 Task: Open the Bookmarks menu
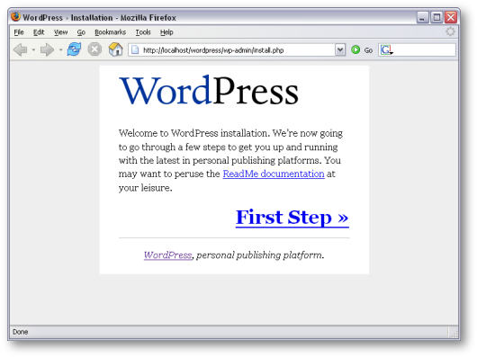(110, 32)
